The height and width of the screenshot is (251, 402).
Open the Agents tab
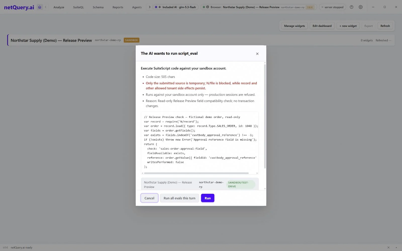137,7
